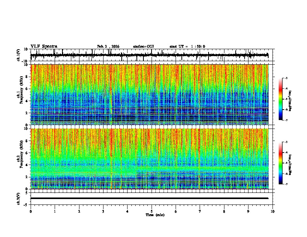This screenshot has width=307, height=237.
Task: Click the "-3" tick on ch.1 colorbar
Action: click(x=286, y=78)
